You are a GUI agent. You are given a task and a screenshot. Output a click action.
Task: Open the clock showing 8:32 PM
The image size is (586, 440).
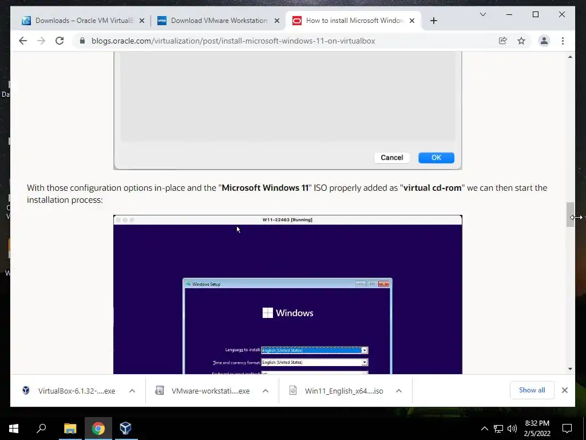(x=537, y=429)
